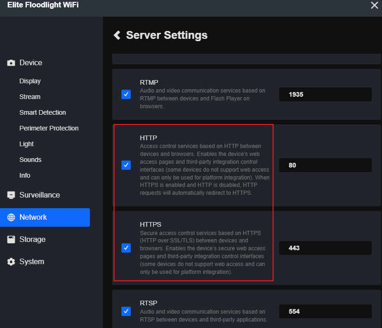The width and height of the screenshot is (382, 328).
Task: Click the Storage drive icon
Action: click(11, 239)
